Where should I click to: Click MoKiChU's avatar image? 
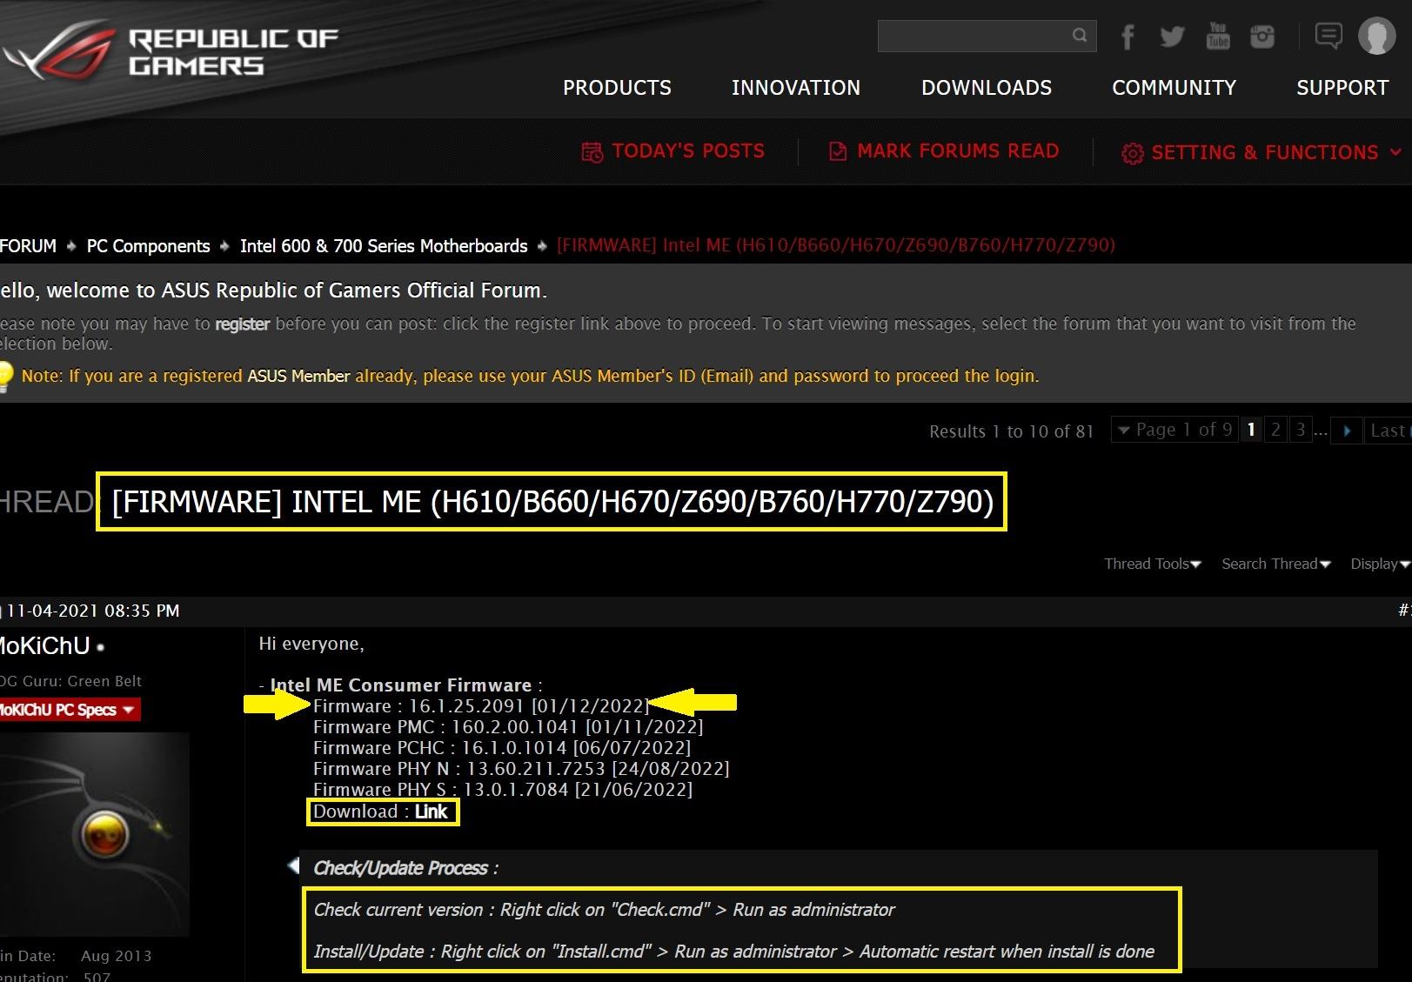pyautogui.click(x=95, y=834)
